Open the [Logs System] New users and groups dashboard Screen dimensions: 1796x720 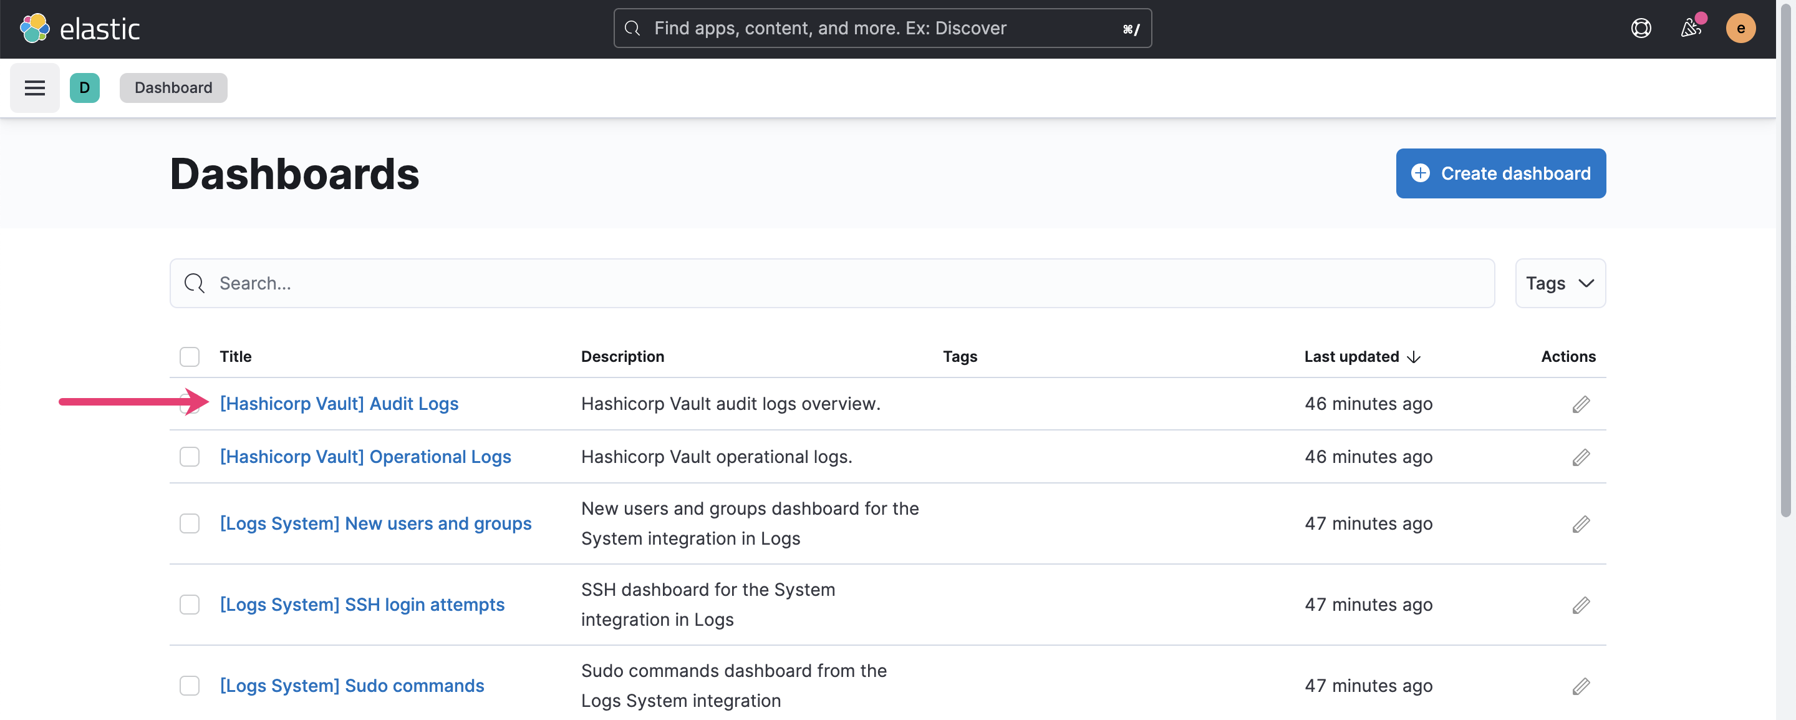click(375, 523)
